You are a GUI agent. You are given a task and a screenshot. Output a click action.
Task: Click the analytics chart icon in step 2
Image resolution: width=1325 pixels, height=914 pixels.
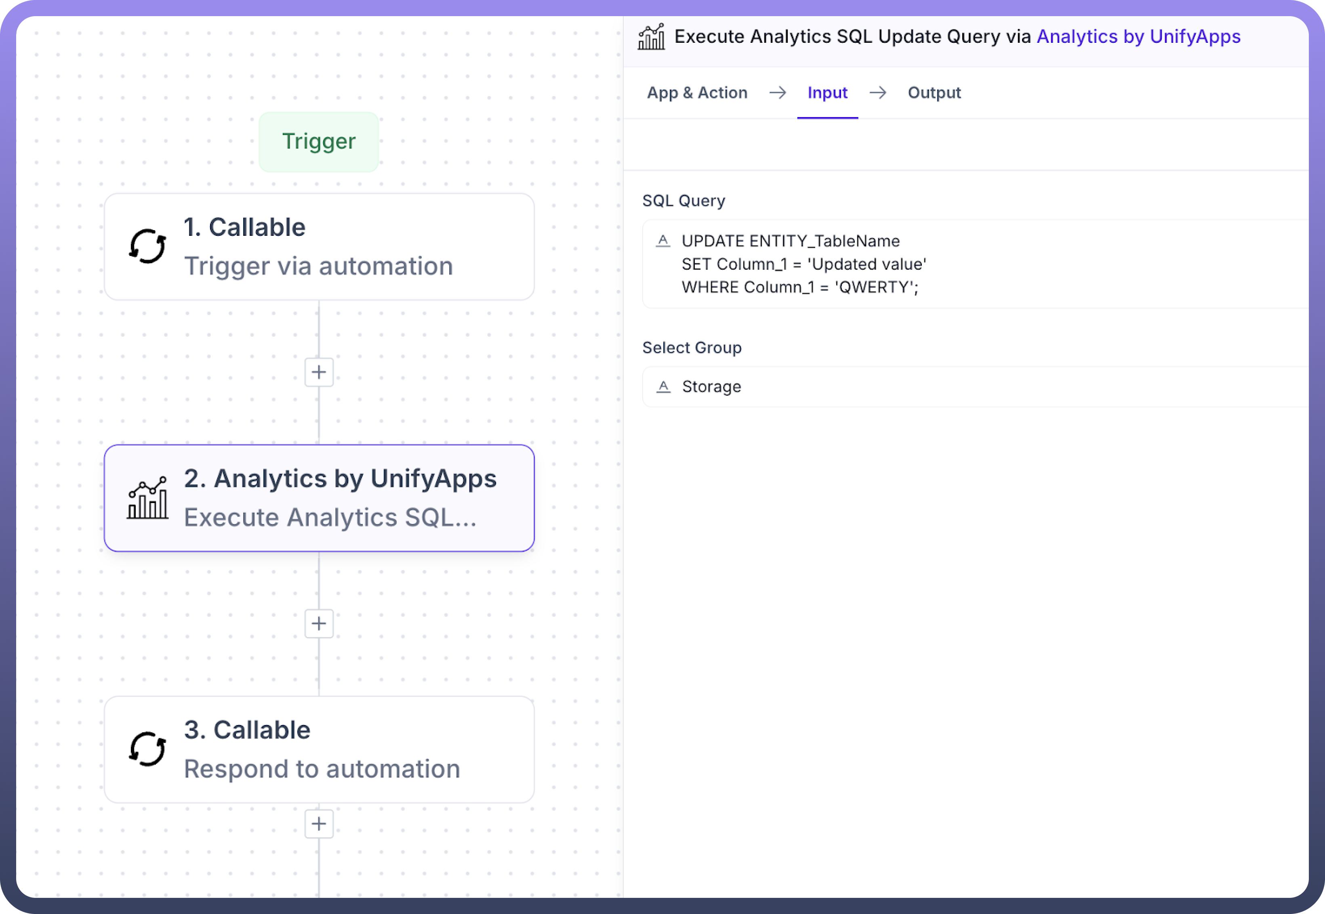tap(147, 498)
